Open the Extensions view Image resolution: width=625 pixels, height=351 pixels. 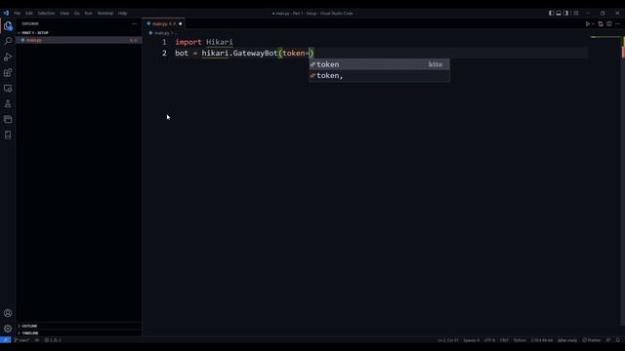pyautogui.click(x=8, y=72)
